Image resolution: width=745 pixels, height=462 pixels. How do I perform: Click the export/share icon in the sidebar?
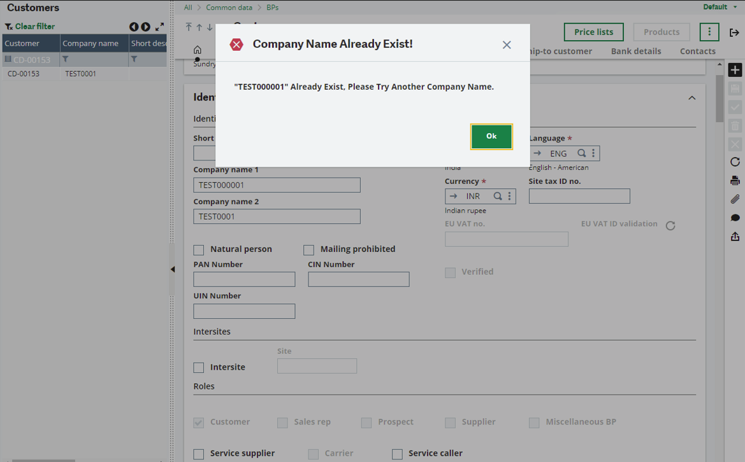point(735,236)
